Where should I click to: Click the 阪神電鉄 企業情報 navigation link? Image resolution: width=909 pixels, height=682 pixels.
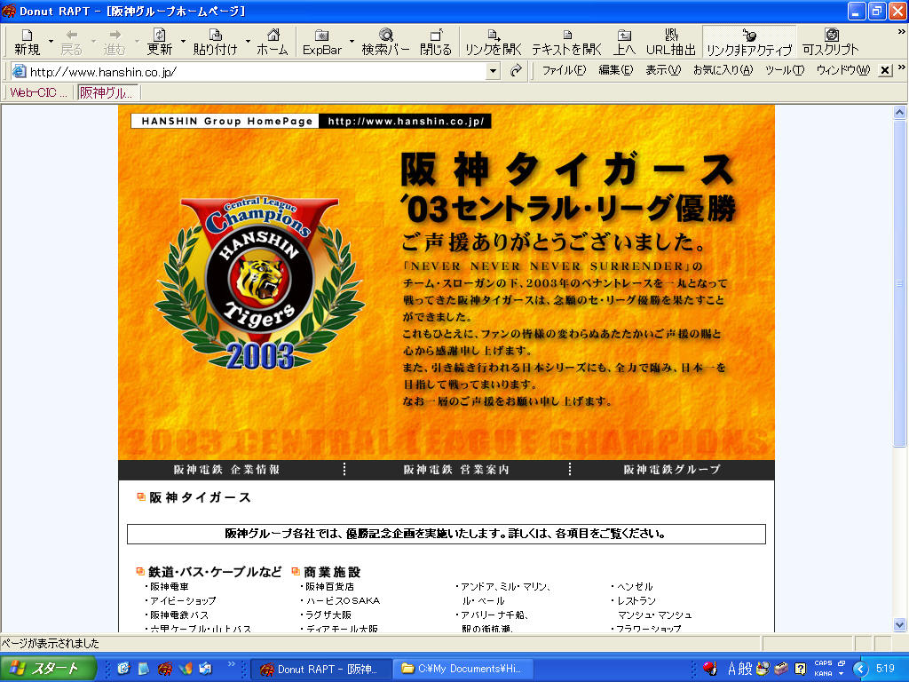tap(226, 470)
